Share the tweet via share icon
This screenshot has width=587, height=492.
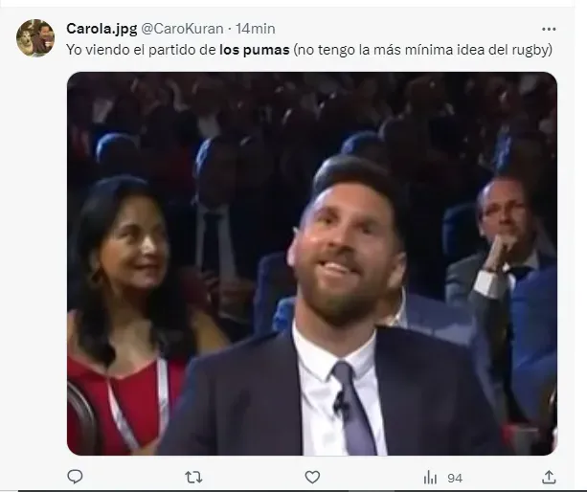coord(549,477)
